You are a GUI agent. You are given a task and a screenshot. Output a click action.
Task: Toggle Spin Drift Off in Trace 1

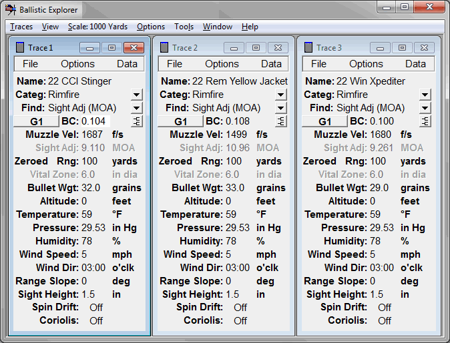[96, 308]
